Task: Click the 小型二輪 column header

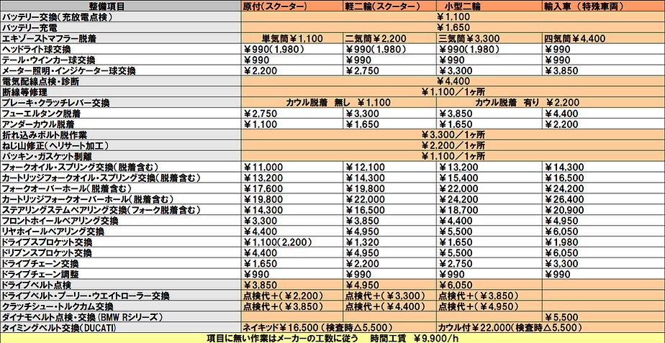Action: 489,6
